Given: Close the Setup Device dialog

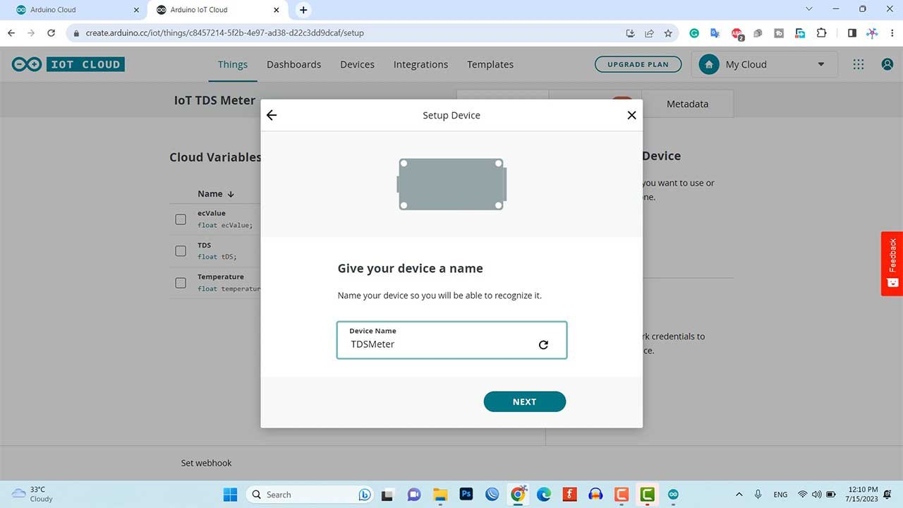Looking at the screenshot, I should [631, 115].
